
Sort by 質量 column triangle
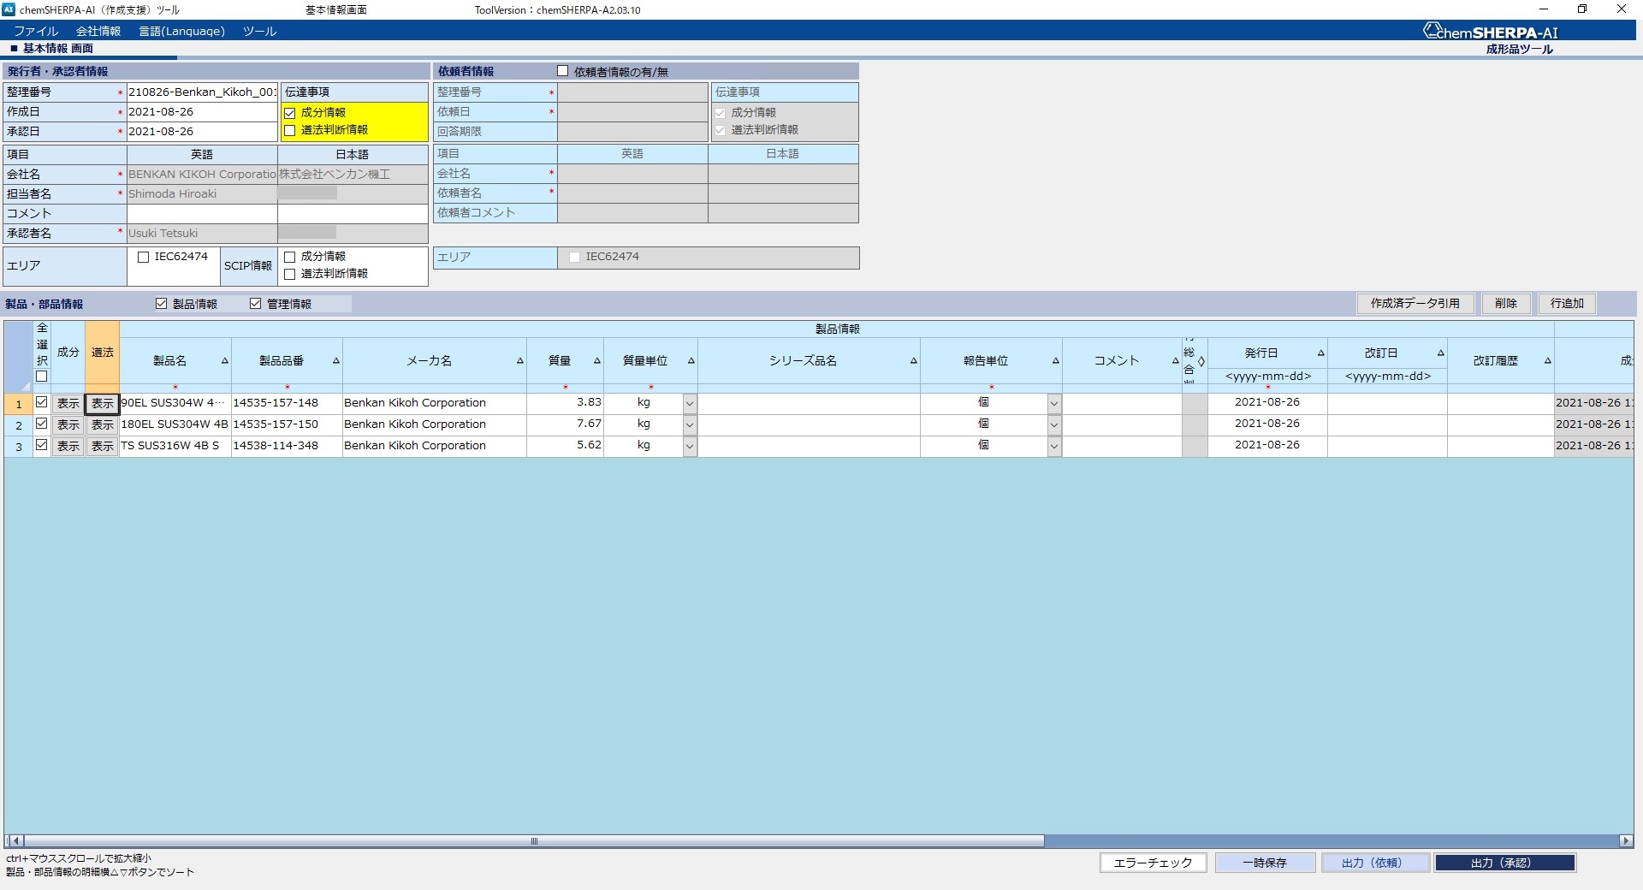click(597, 361)
